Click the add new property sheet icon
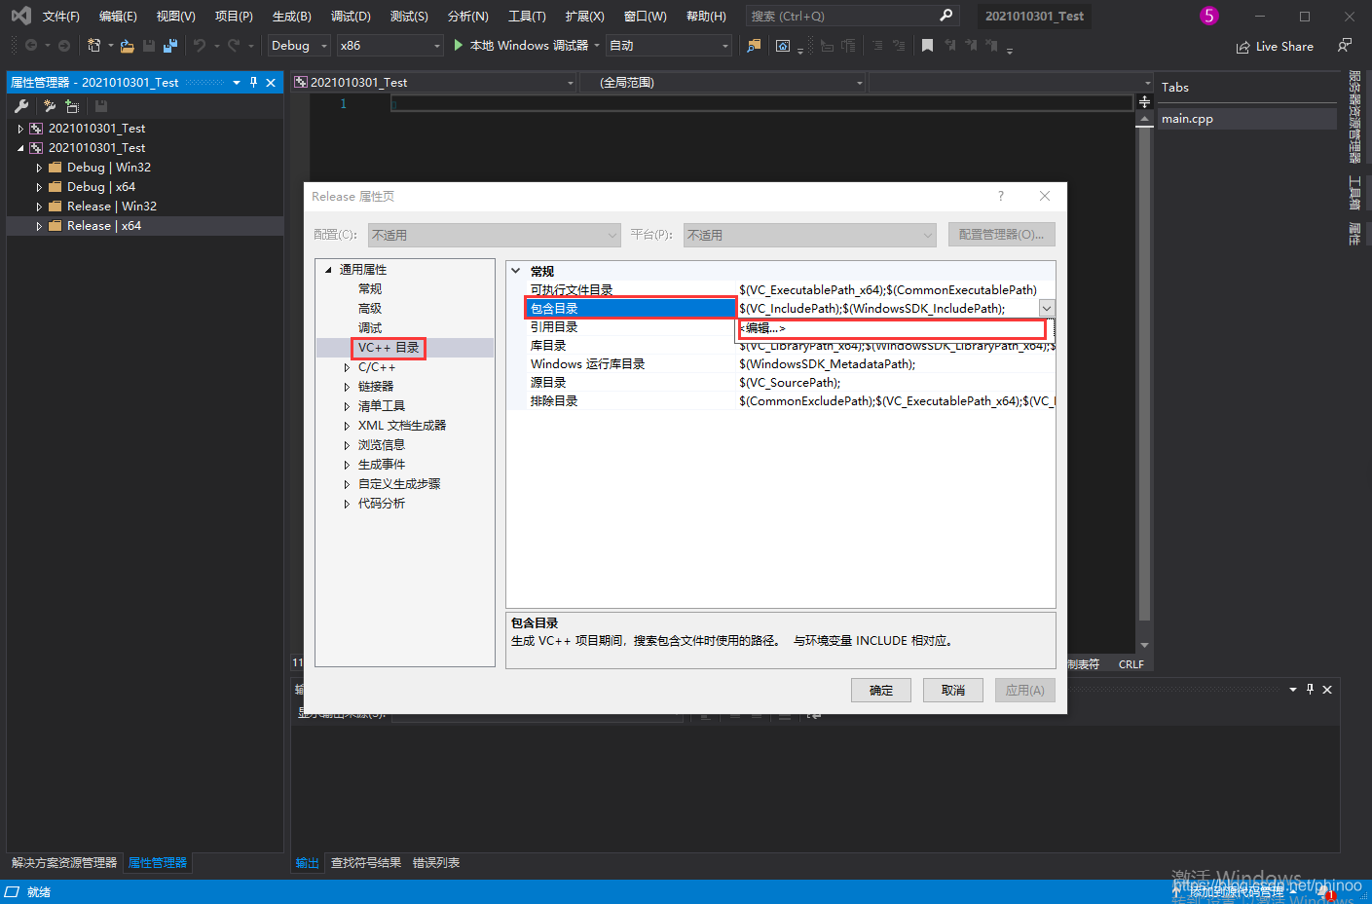Screen dimensions: 1372x904 50,106
